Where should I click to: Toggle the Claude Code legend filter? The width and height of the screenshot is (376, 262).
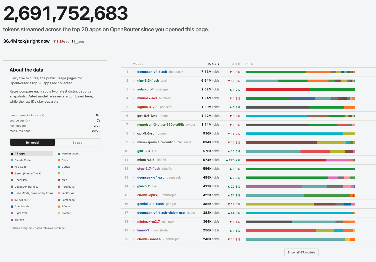pos(20,160)
